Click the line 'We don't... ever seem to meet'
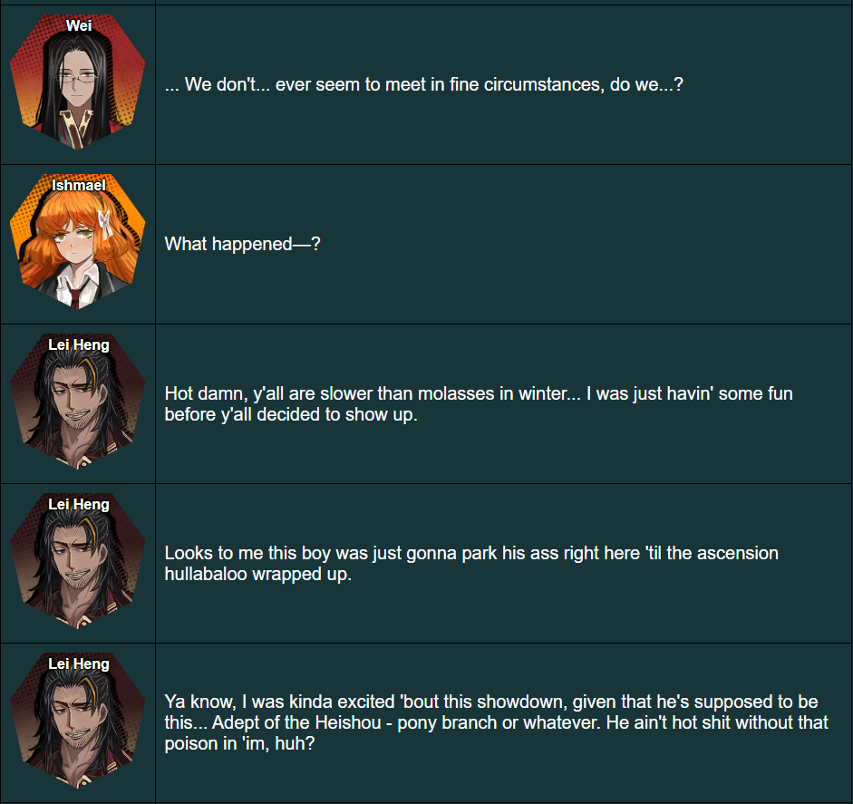The height and width of the screenshot is (804, 853). pyautogui.click(x=423, y=84)
